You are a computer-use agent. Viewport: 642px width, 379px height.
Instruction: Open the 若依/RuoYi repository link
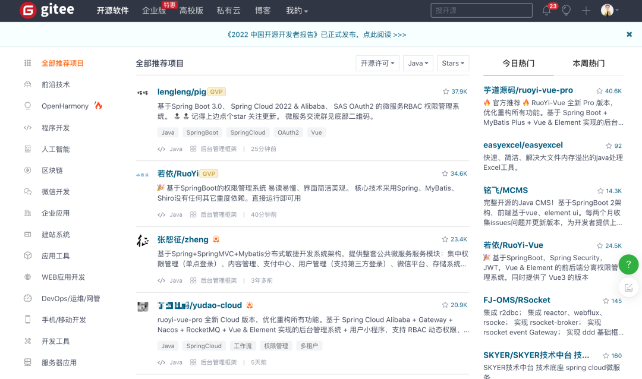tap(178, 173)
